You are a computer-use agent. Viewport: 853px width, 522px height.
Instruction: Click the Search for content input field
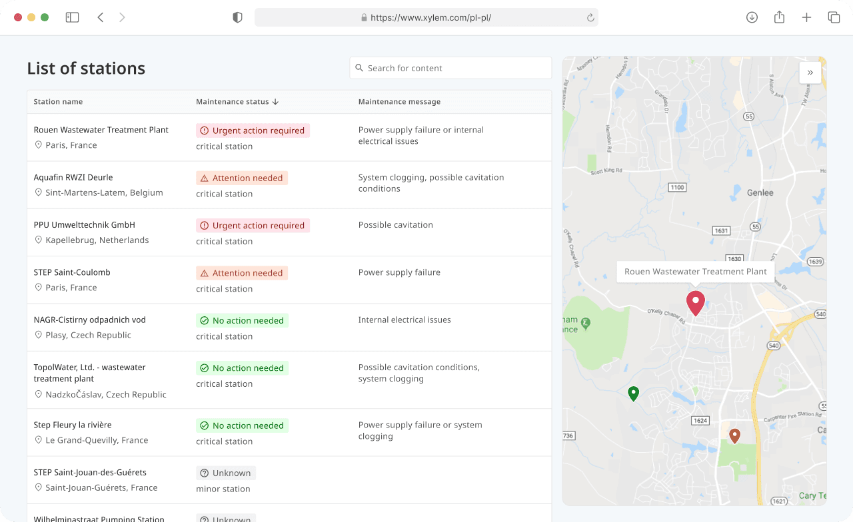(450, 68)
